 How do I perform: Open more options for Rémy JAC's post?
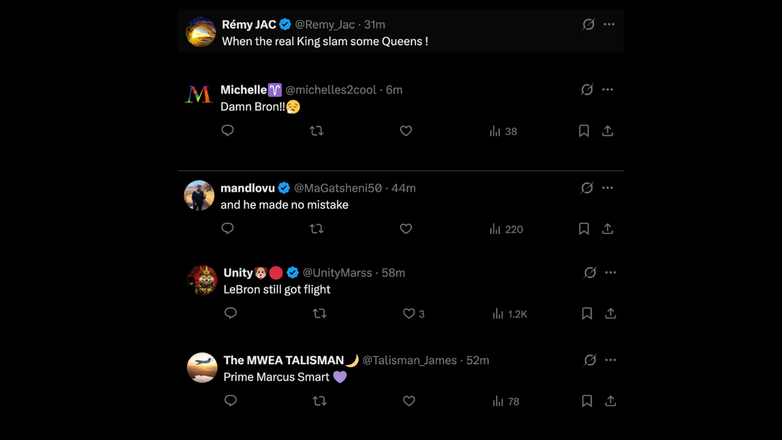609,24
